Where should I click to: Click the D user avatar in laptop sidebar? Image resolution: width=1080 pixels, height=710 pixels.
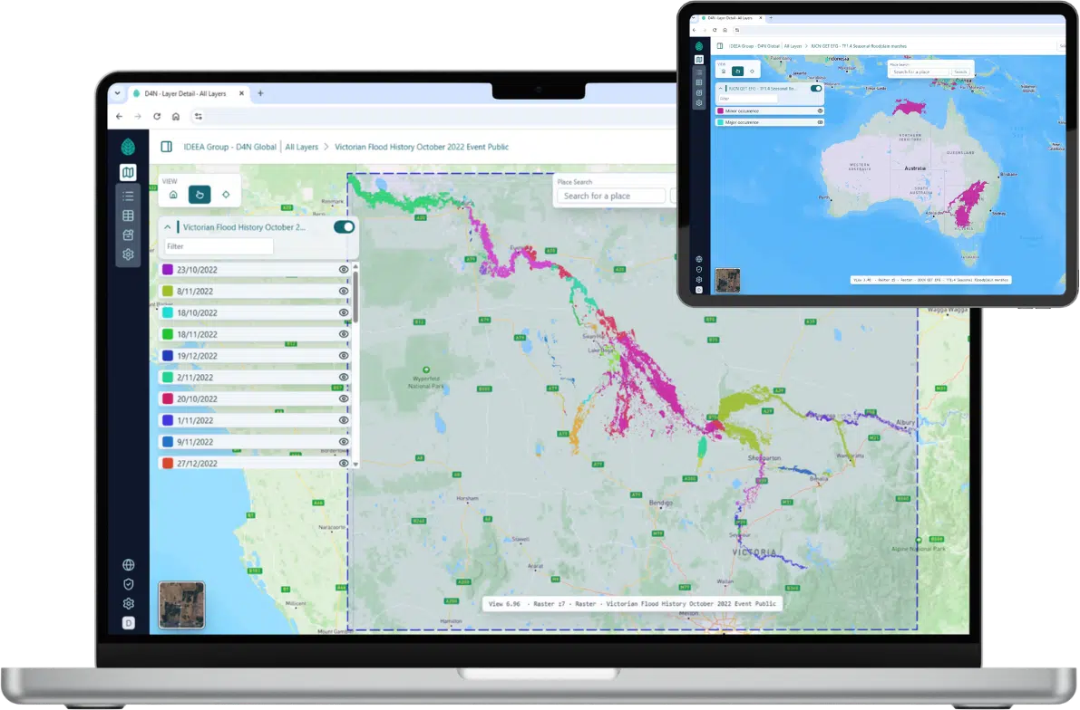(128, 623)
